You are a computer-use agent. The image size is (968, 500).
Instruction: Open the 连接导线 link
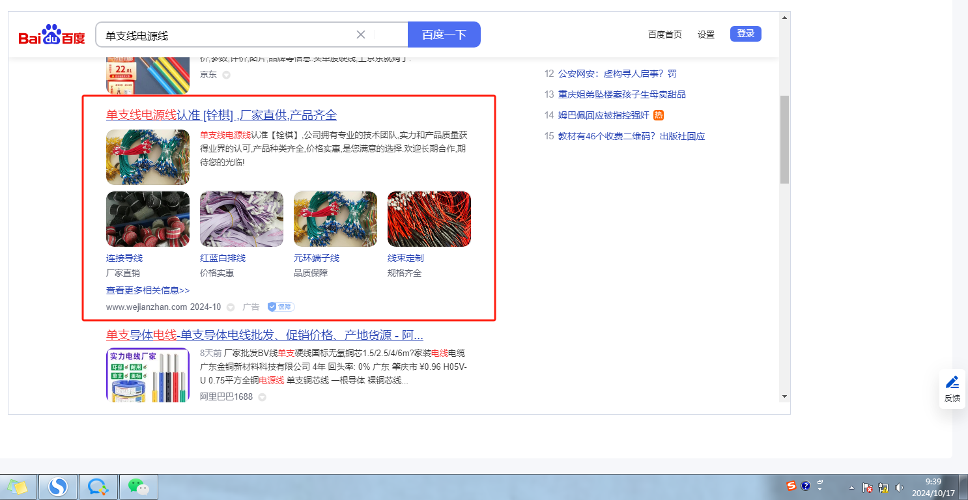[124, 258]
